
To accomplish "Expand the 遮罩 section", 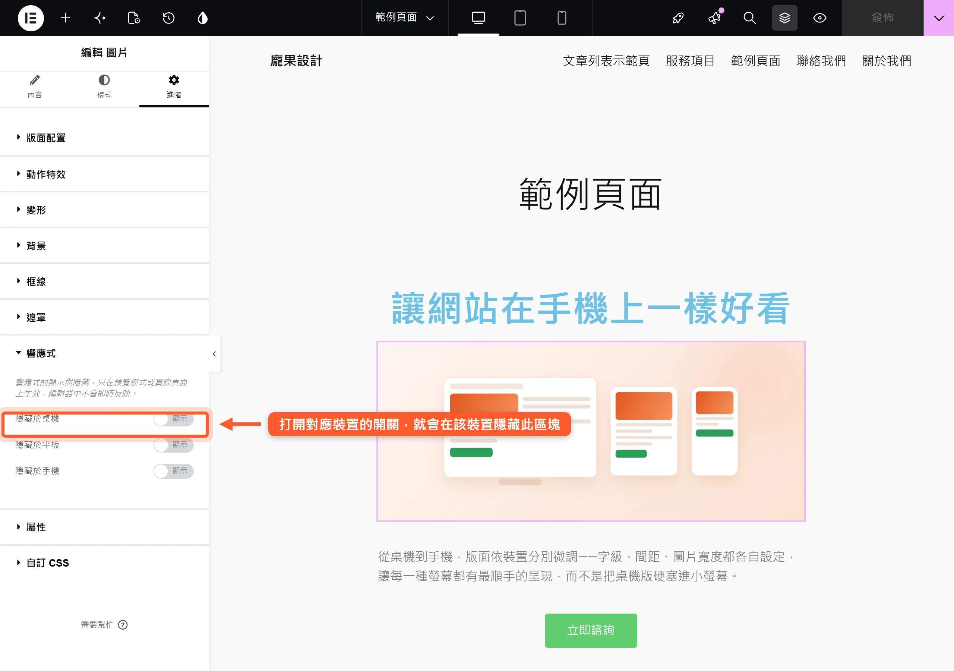I will click(x=104, y=317).
